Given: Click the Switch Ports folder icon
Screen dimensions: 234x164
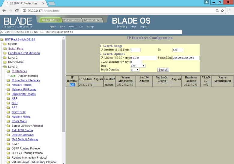Looking at the screenshot, I should (x=5, y=49).
